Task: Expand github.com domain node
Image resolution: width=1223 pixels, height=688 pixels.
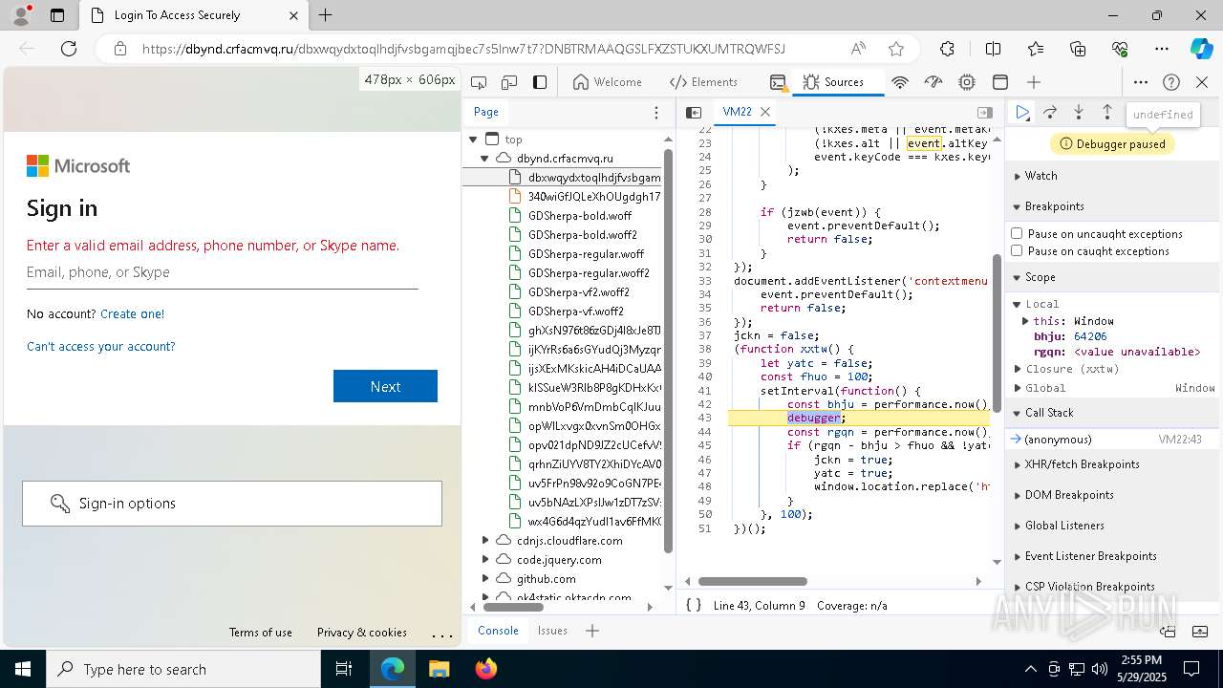Action: tap(484, 579)
